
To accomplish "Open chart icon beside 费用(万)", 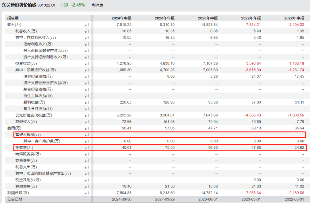I will (87, 128).
